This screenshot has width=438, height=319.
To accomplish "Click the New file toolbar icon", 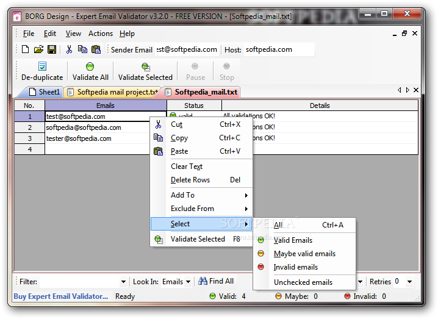I will click(x=26, y=49).
